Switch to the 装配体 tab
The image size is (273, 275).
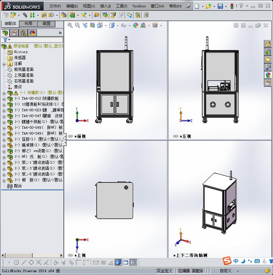(x=10, y=24)
